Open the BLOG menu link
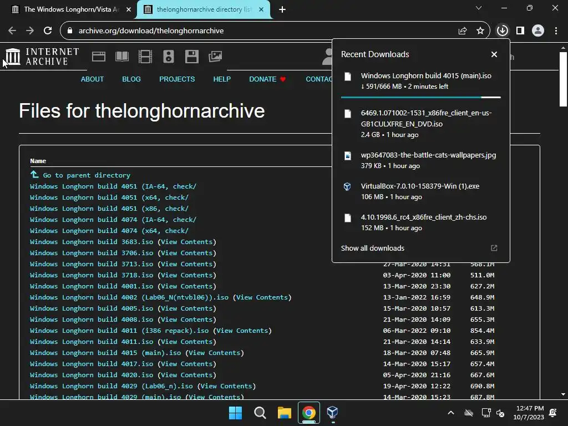Screen dimensions: 568x426 131,79
